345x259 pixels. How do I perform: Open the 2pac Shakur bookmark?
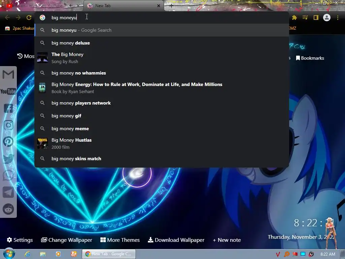(x=20, y=28)
